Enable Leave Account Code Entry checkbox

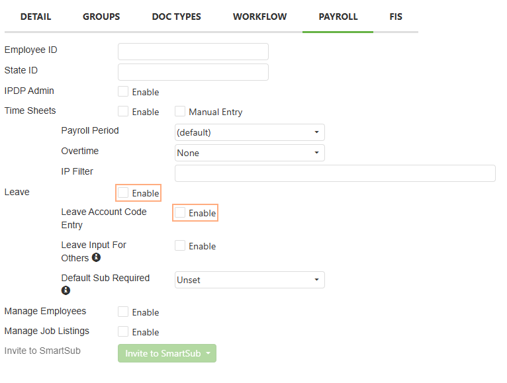(x=180, y=213)
